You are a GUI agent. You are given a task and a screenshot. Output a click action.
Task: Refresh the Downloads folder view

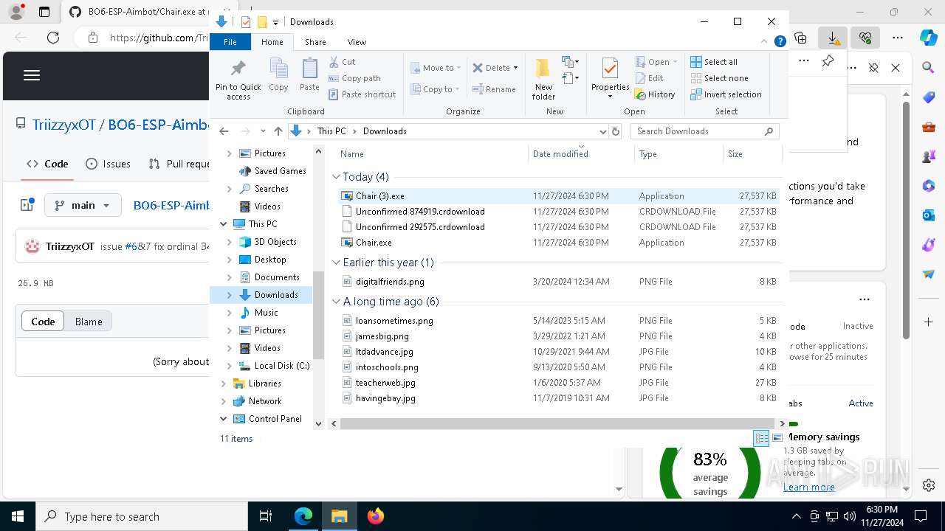(616, 131)
